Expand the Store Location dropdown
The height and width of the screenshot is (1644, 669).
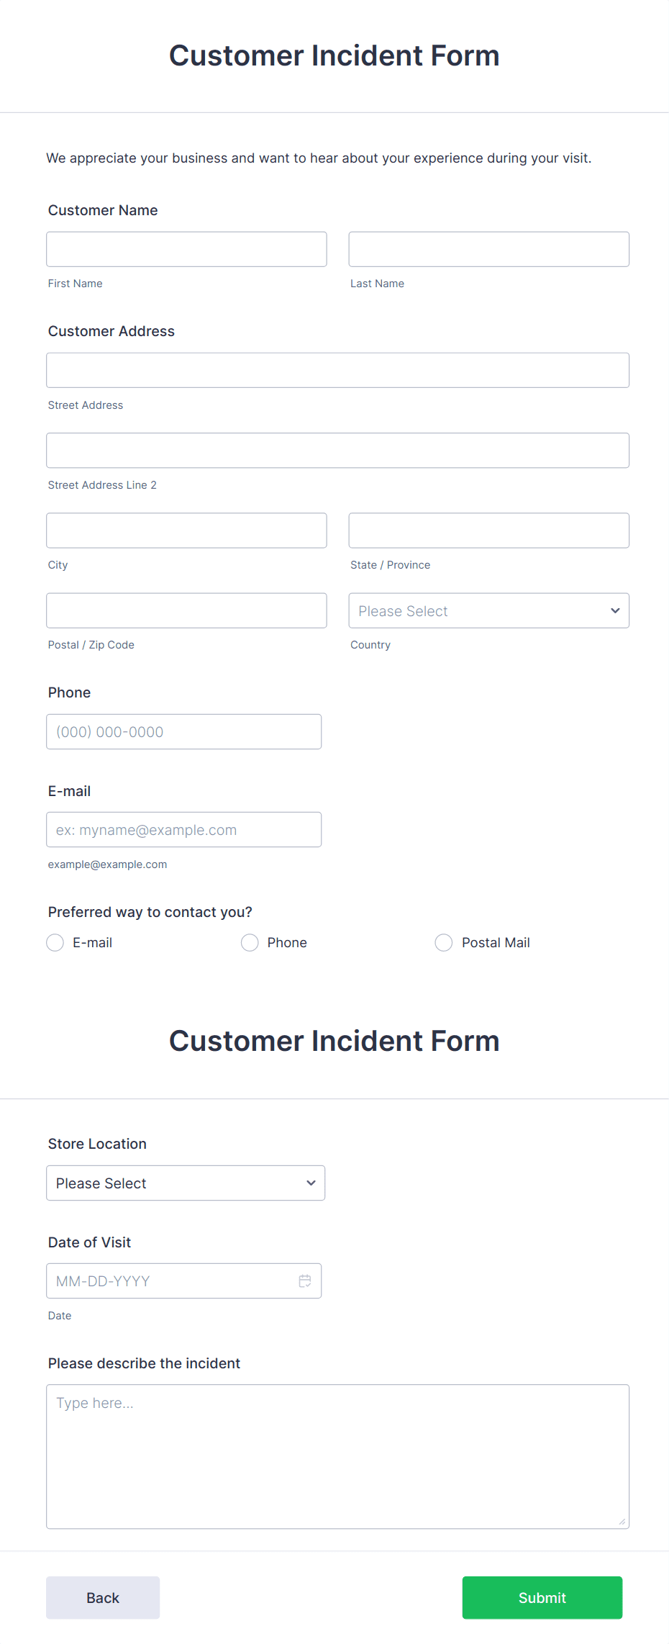coord(186,1183)
